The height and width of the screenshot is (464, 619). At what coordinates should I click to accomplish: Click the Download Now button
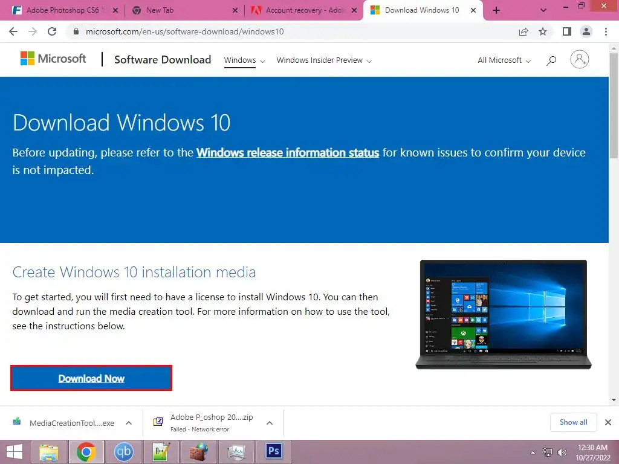tap(91, 378)
